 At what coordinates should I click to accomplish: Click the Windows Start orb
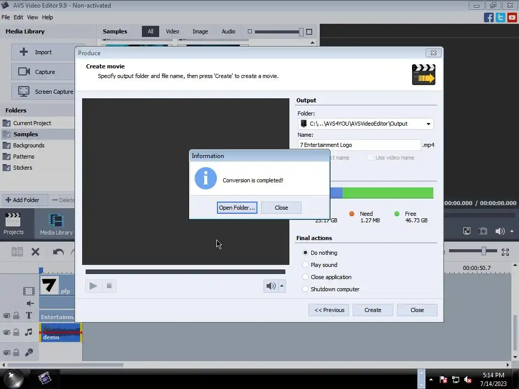pos(13,379)
